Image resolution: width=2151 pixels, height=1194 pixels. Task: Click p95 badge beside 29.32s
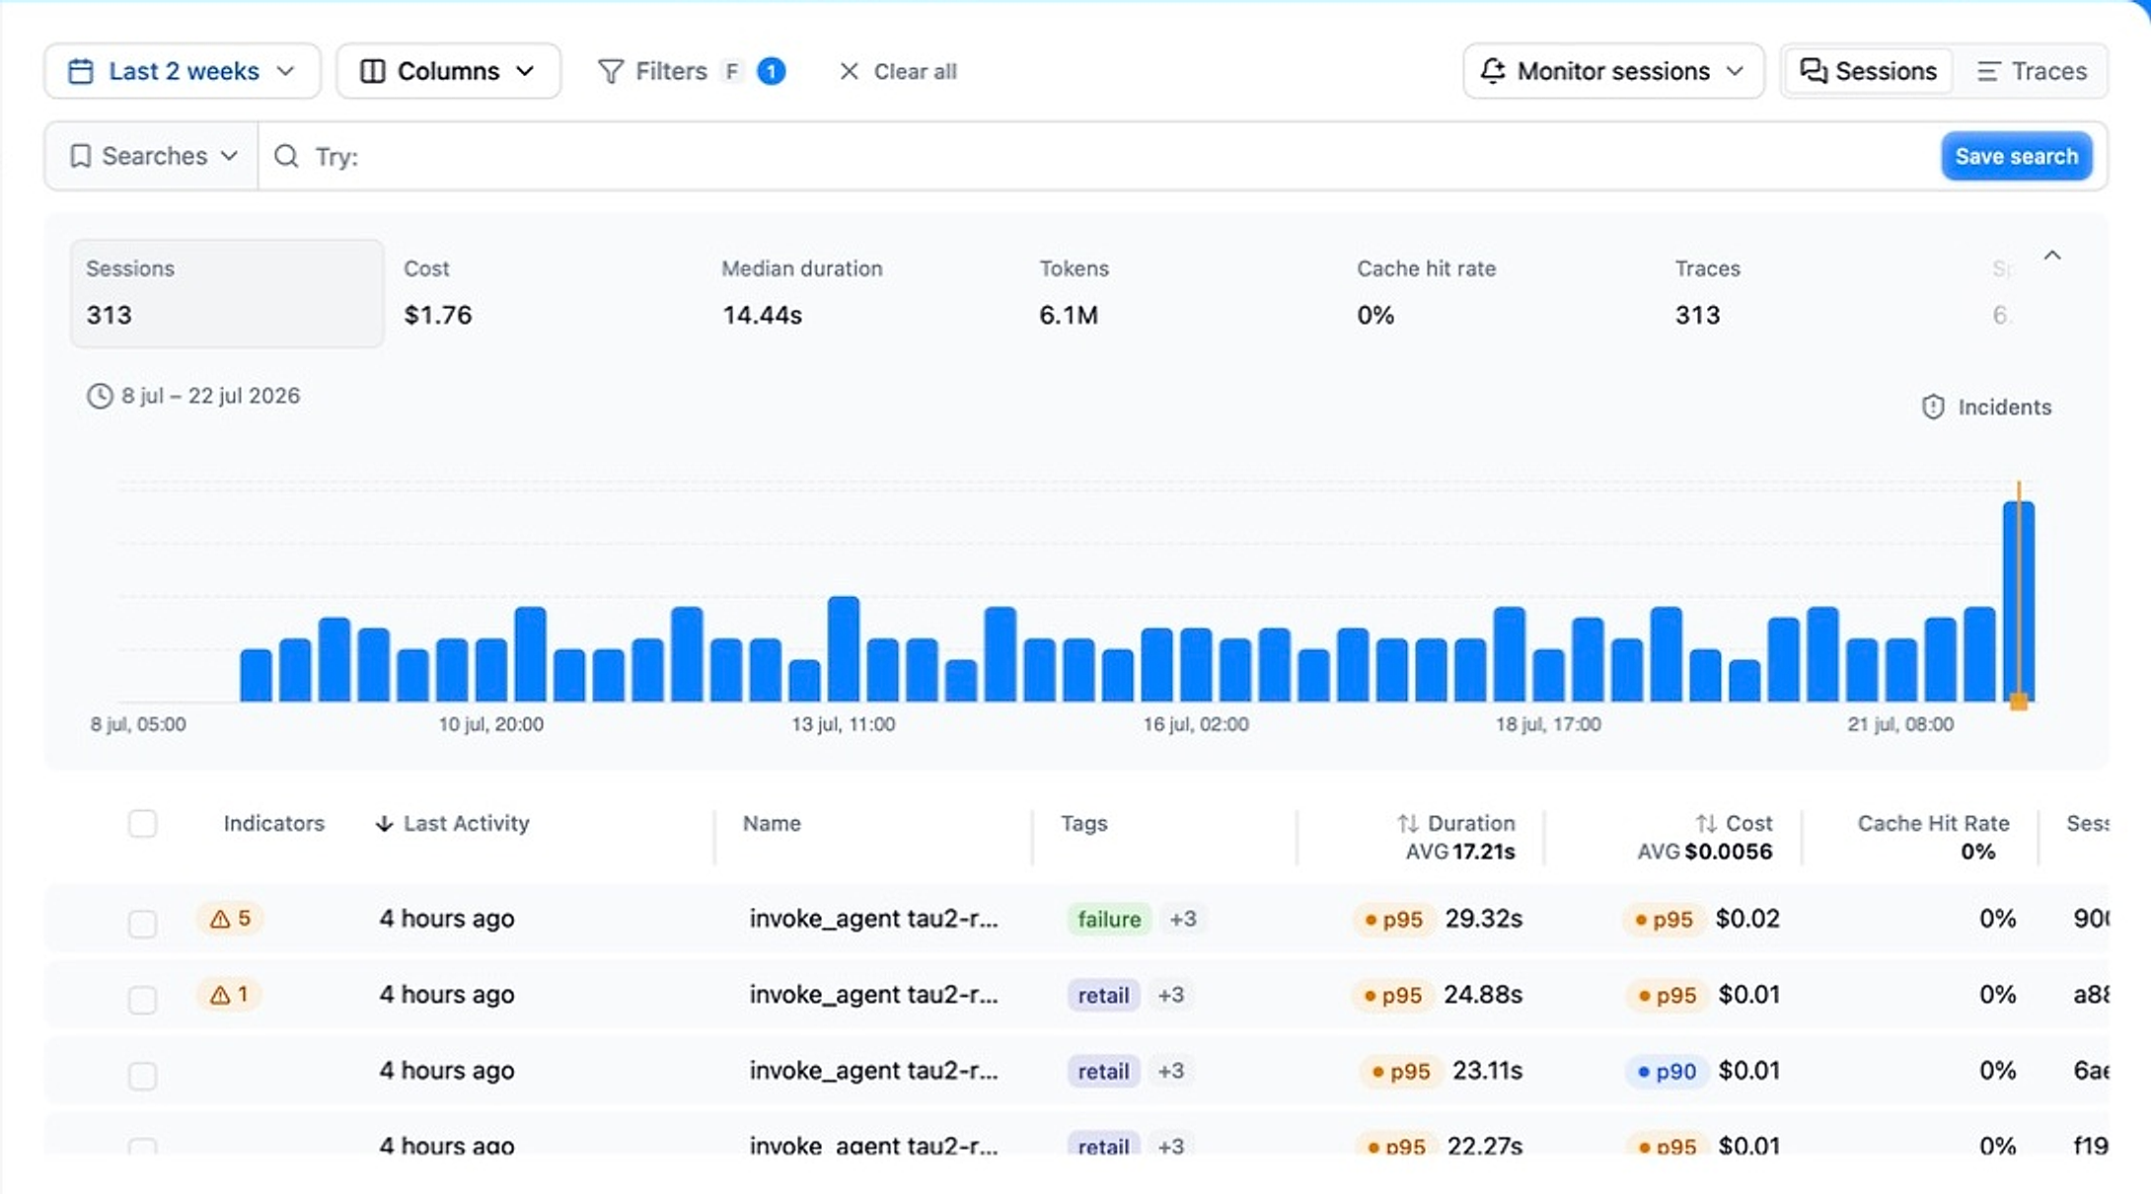1393,919
